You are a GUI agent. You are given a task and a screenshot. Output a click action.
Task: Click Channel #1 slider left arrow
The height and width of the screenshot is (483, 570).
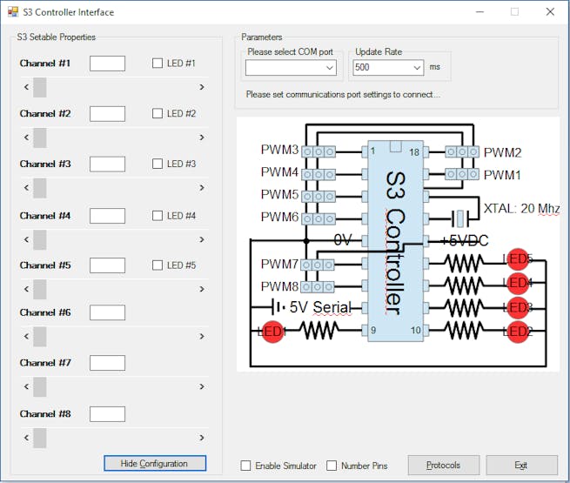point(26,87)
